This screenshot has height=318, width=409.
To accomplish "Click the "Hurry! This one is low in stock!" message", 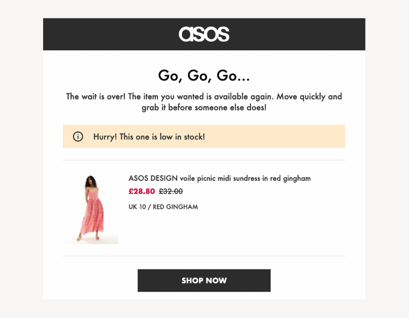I will point(149,137).
